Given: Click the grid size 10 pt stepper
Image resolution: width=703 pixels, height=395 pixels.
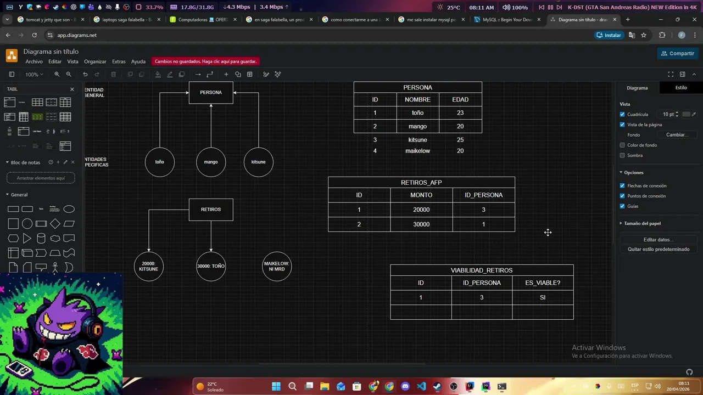Looking at the screenshot, I should pyautogui.click(x=677, y=114).
